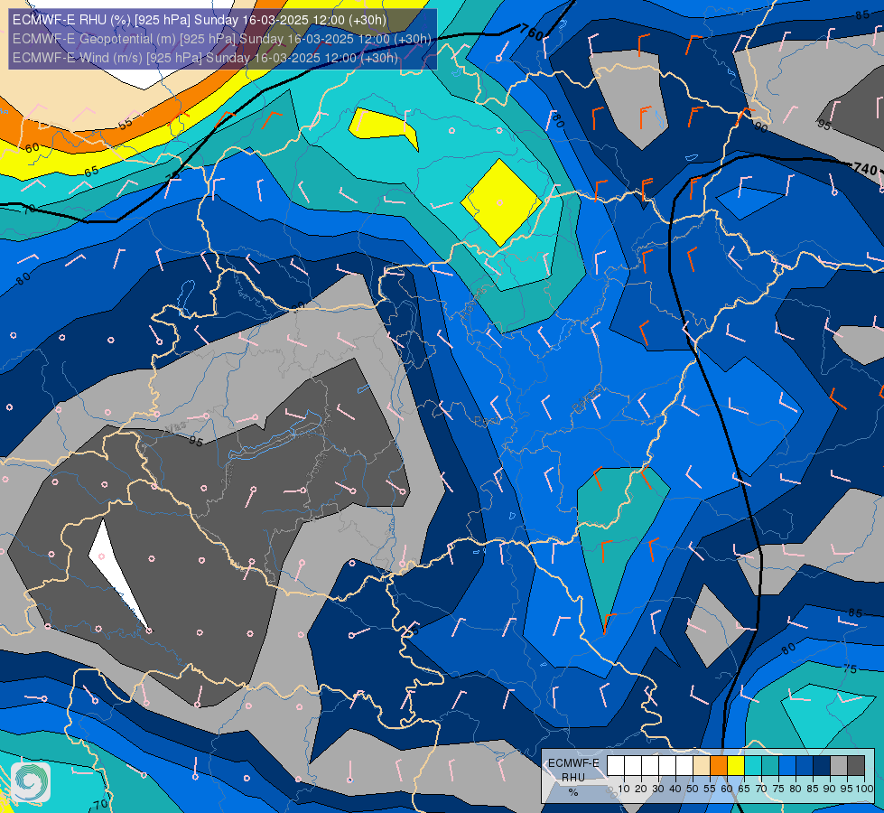Select the ECMWF-E Geopotential (m) title line
Viewport: 884px width, 813px height.
click(221, 39)
